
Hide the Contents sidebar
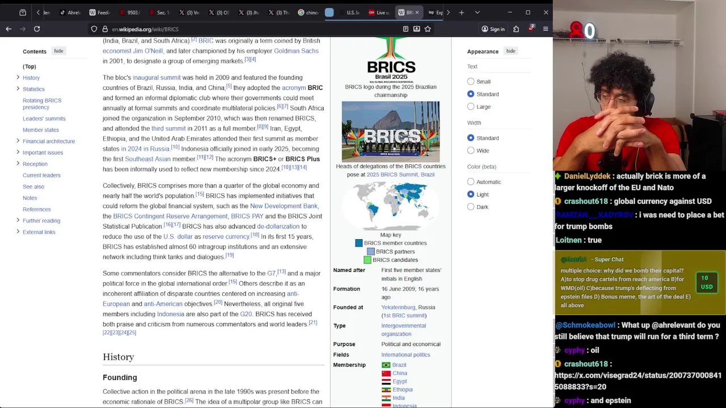(x=58, y=51)
